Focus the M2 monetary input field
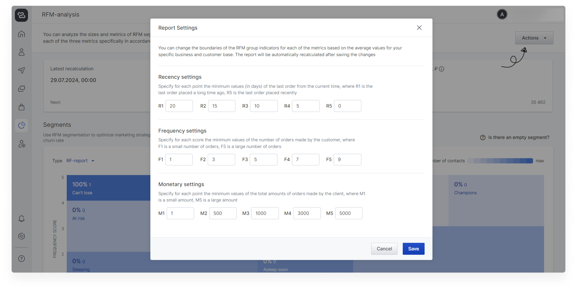Image resolution: width=577 pixels, height=290 pixels. pyautogui.click(x=223, y=214)
